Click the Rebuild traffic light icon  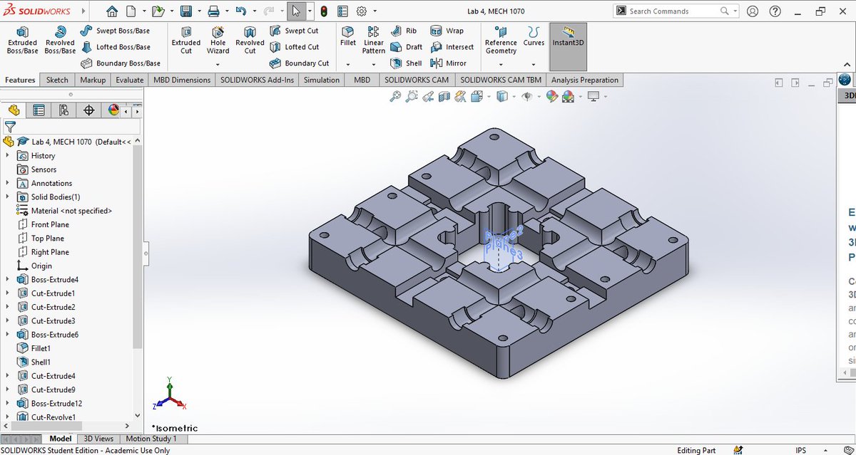coord(324,11)
